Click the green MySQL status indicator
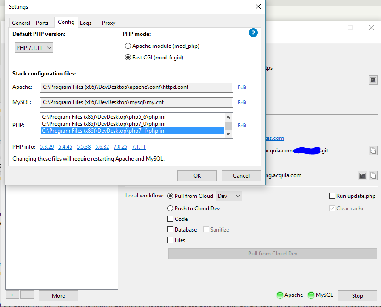The image size is (381, 307). [x=311, y=295]
